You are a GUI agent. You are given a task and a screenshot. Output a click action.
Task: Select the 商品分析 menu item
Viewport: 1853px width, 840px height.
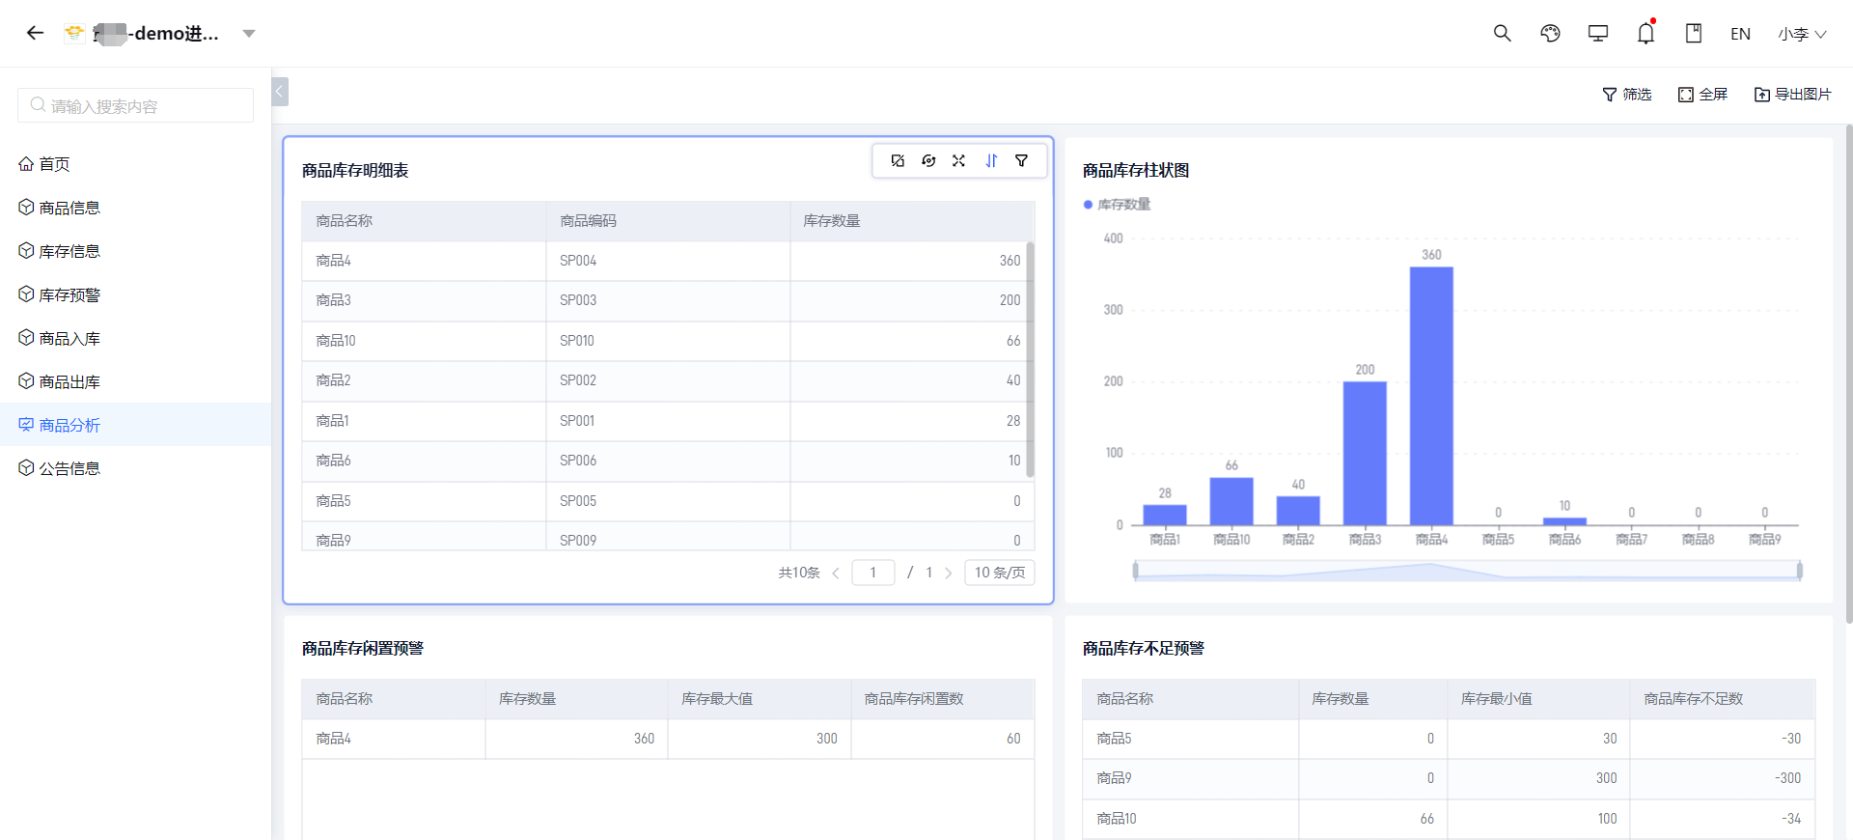click(x=135, y=425)
